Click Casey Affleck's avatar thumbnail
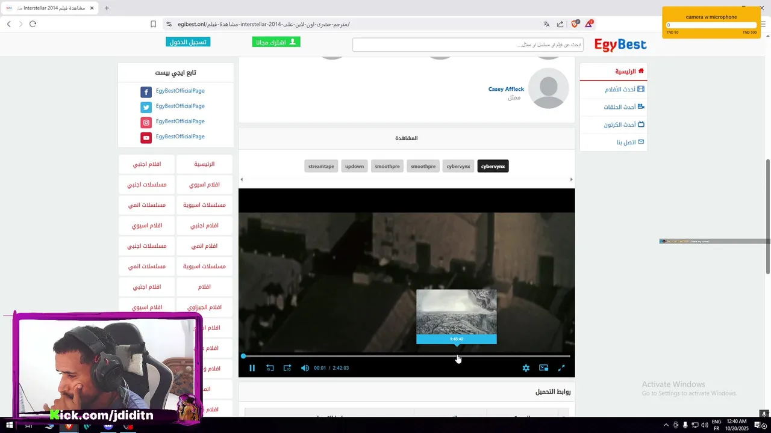The image size is (771, 433). coord(548,88)
